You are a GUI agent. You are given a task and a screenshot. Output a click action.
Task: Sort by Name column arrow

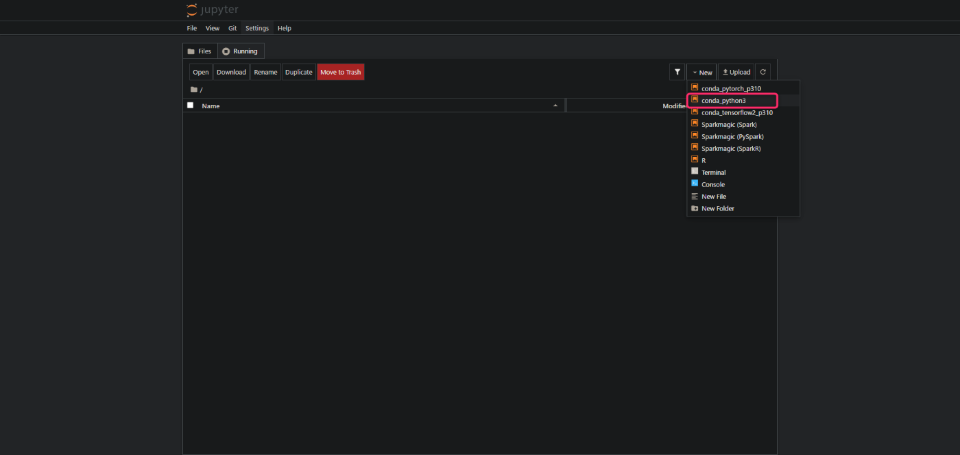coord(555,106)
